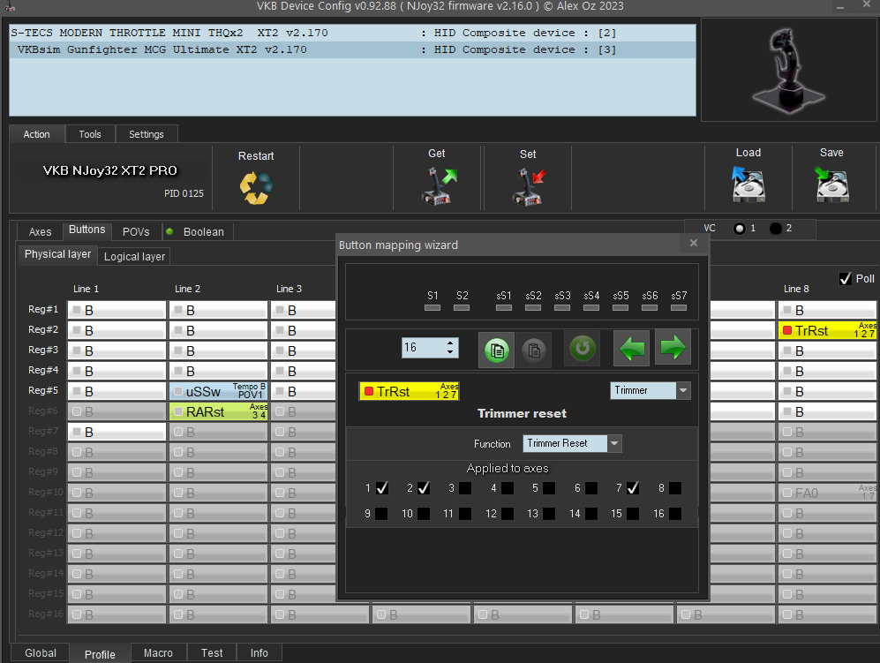Click the Load from disk icon
The width and height of the screenshot is (880, 663).
tap(748, 185)
